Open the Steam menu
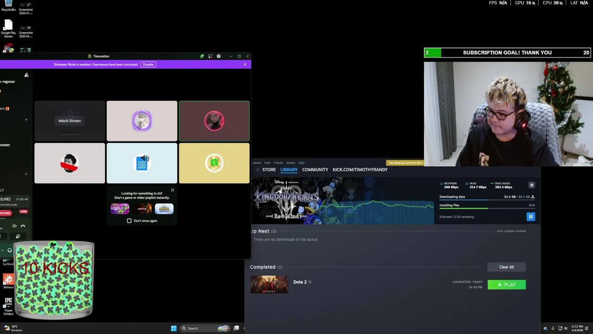 click(x=257, y=163)
